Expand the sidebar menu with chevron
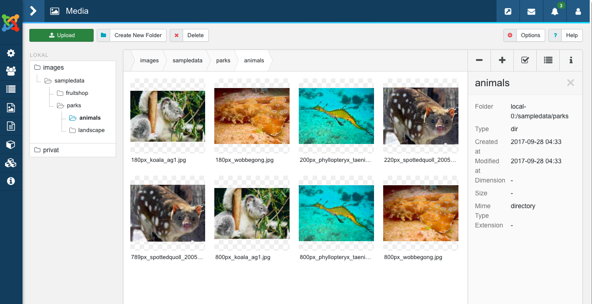The width and height of the screenshot is (592, 304). (33, 11)
